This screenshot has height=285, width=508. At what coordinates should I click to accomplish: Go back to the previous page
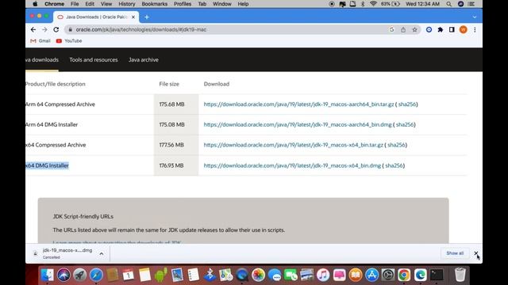pos(33,29)
